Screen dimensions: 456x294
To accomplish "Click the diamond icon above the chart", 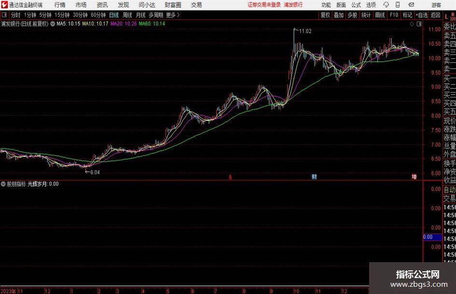I will [x=412, y=24].
